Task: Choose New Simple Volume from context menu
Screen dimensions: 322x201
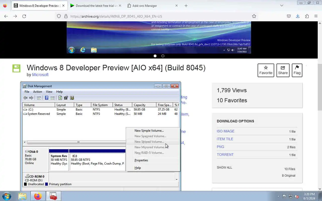Action: point(153,131)
